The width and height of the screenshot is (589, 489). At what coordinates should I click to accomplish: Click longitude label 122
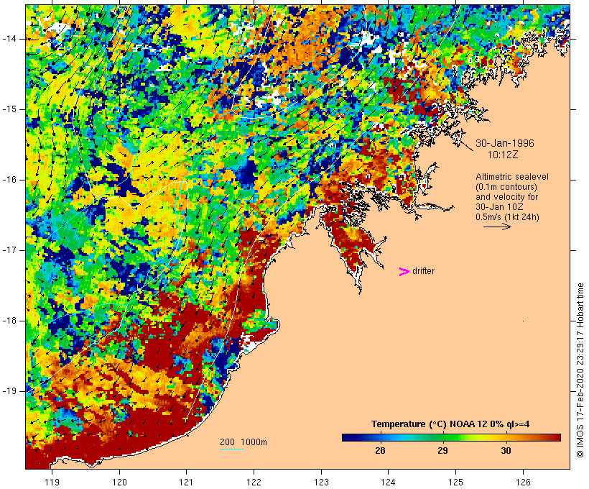coord(254,482)
